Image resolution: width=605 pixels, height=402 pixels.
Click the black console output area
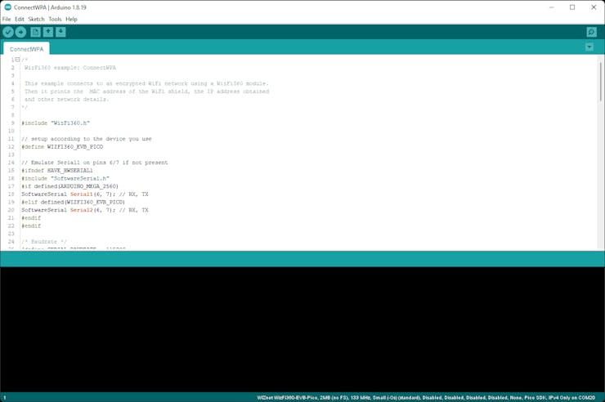coord(302,329)
